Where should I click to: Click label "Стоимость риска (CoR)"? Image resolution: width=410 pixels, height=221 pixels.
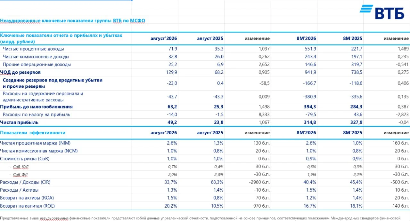[25, 158]
